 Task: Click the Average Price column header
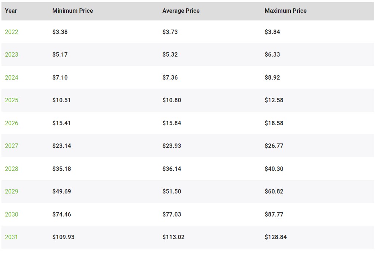coord(181,11)
